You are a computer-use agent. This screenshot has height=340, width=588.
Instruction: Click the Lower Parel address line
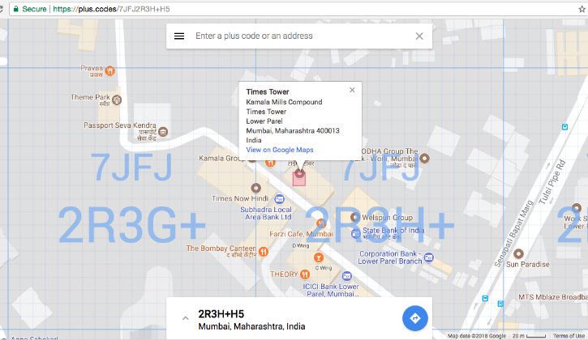click(264, 121)
